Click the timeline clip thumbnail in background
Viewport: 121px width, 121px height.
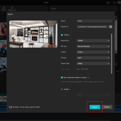[x=3, y=98]
